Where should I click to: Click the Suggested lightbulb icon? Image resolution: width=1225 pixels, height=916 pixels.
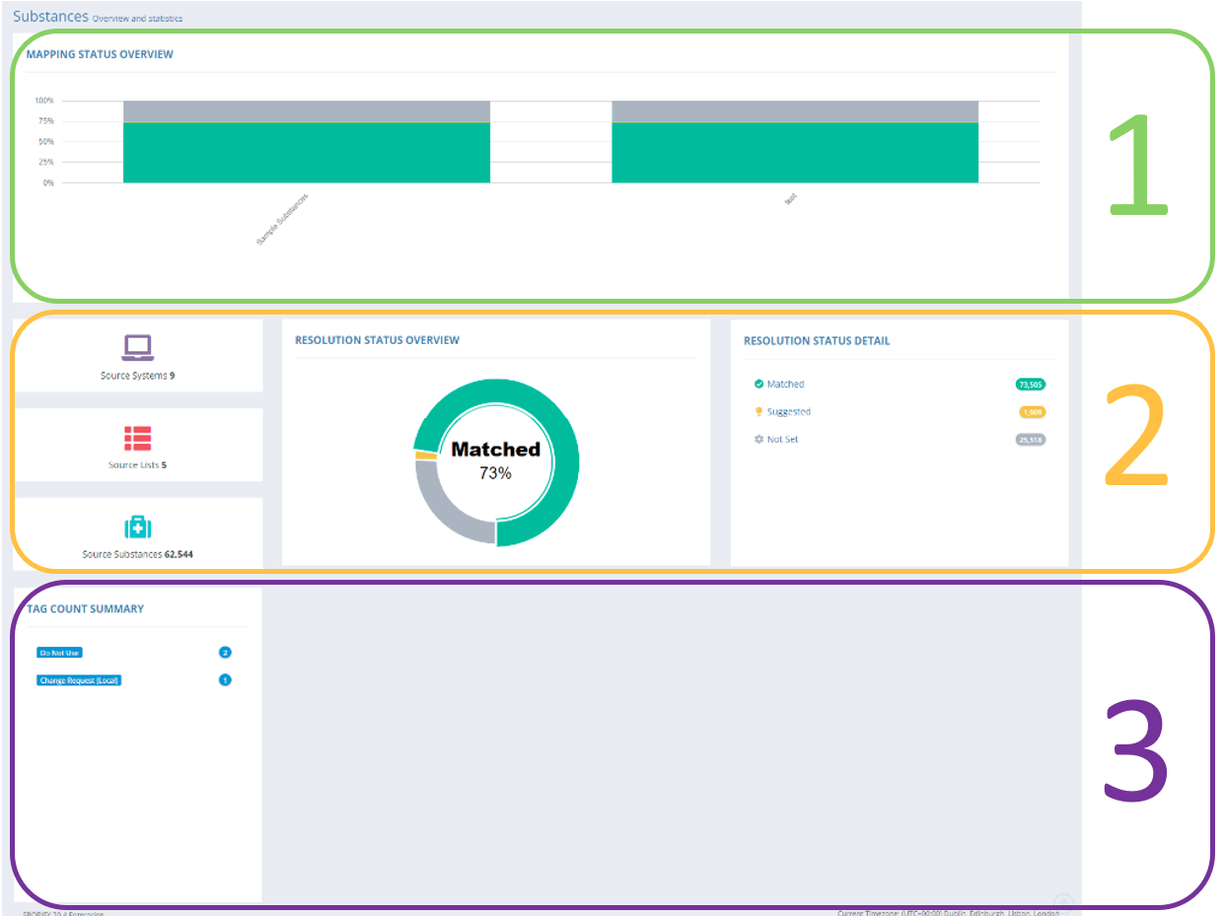point(758,412)
